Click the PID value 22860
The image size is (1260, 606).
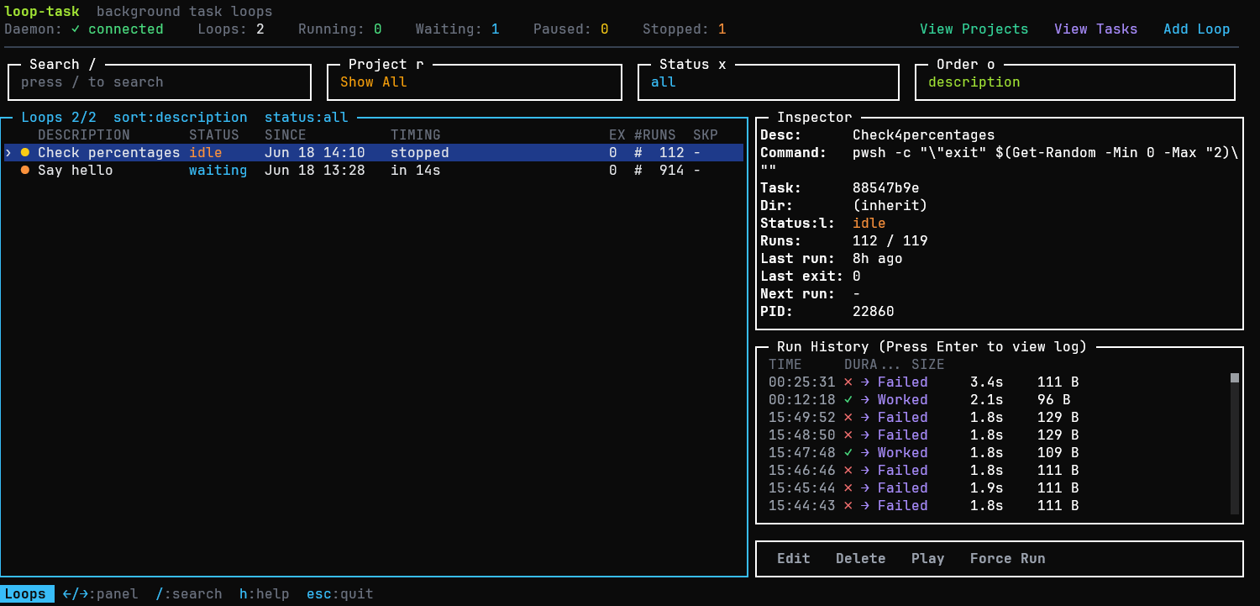[x=874, y=311]
